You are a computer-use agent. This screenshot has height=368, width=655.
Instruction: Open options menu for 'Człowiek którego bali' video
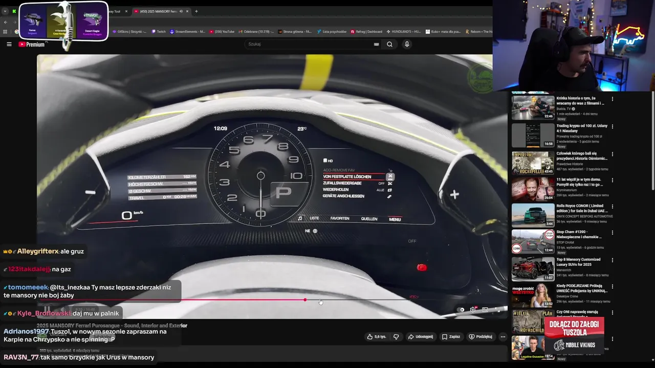612,154
